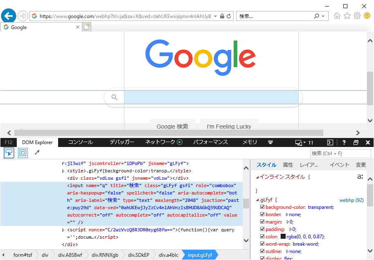
Task: Close the Google tab
Action: coord(77,27)
